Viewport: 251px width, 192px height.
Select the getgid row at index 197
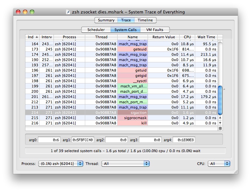[122, 76]
